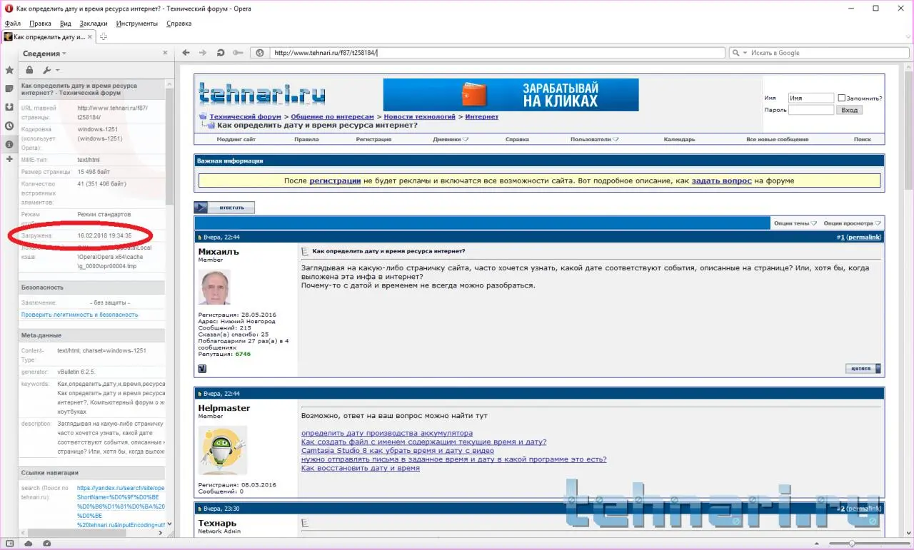
Task: Enable the 'Запомнить?' checkbox
Action: 842,98
